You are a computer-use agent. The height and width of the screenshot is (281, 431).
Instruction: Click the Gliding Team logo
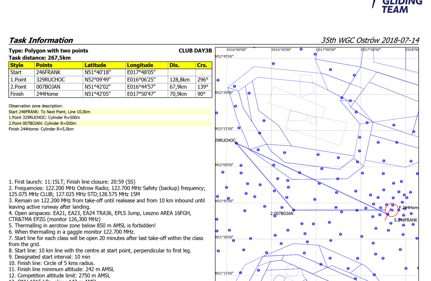pos(398,7)
